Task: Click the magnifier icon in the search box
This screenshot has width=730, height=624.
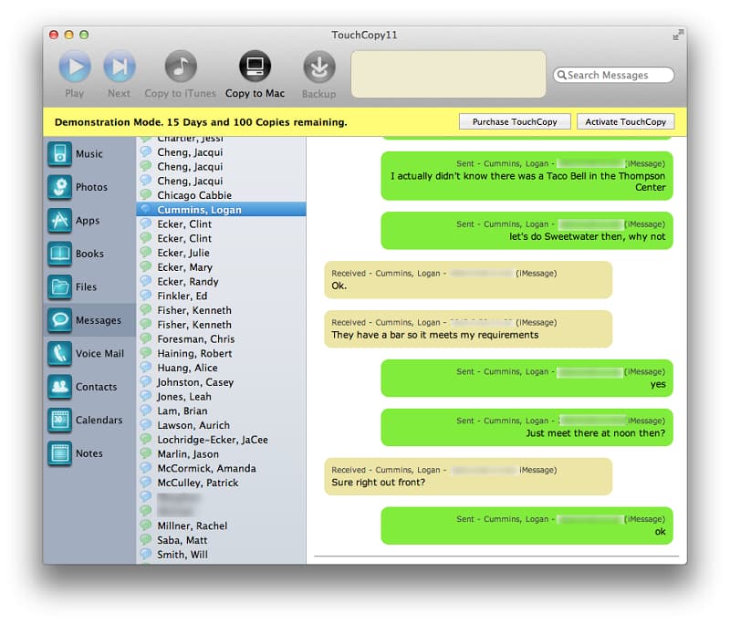Action: tap(562, 75)
